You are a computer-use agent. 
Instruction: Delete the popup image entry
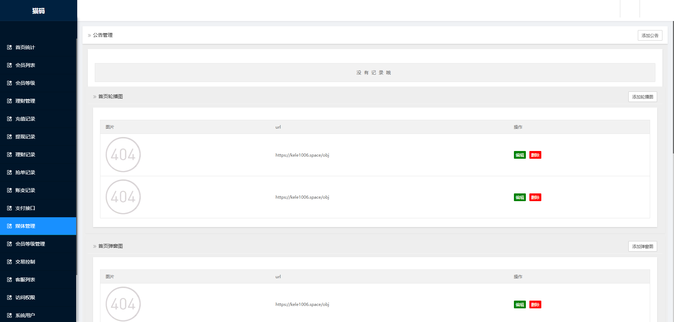(535, 305)
